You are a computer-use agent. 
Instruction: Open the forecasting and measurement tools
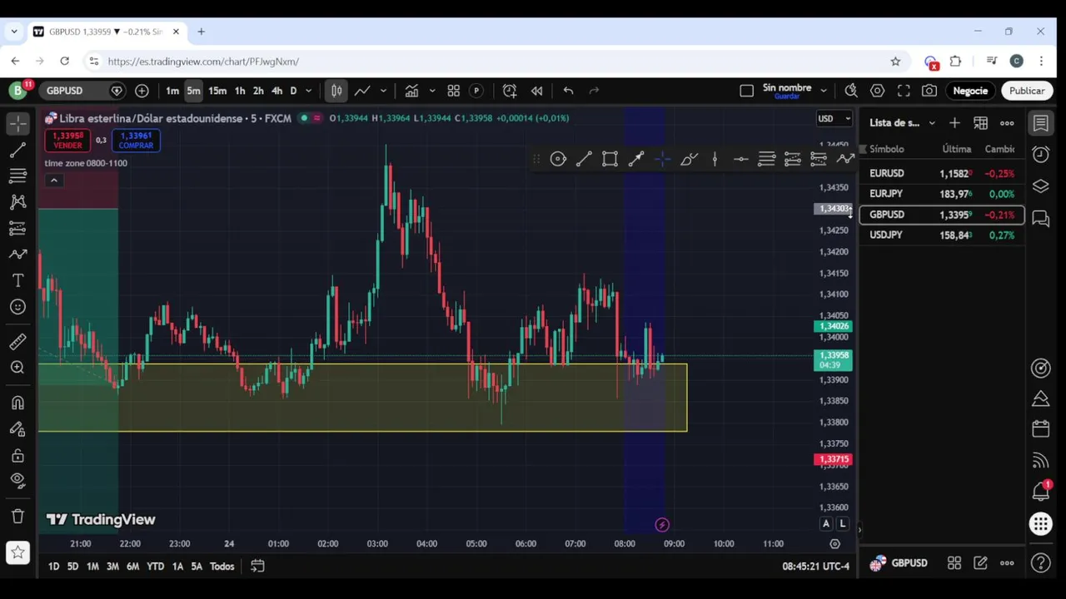click(x=17, y=228)
